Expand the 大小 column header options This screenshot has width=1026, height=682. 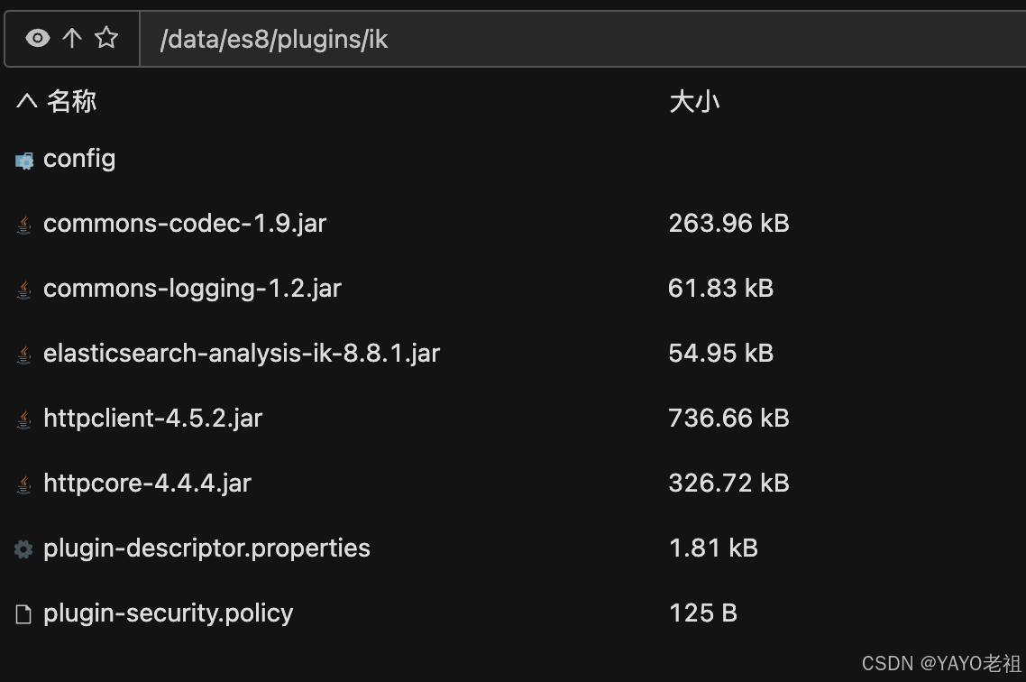[x=694, y=101]
